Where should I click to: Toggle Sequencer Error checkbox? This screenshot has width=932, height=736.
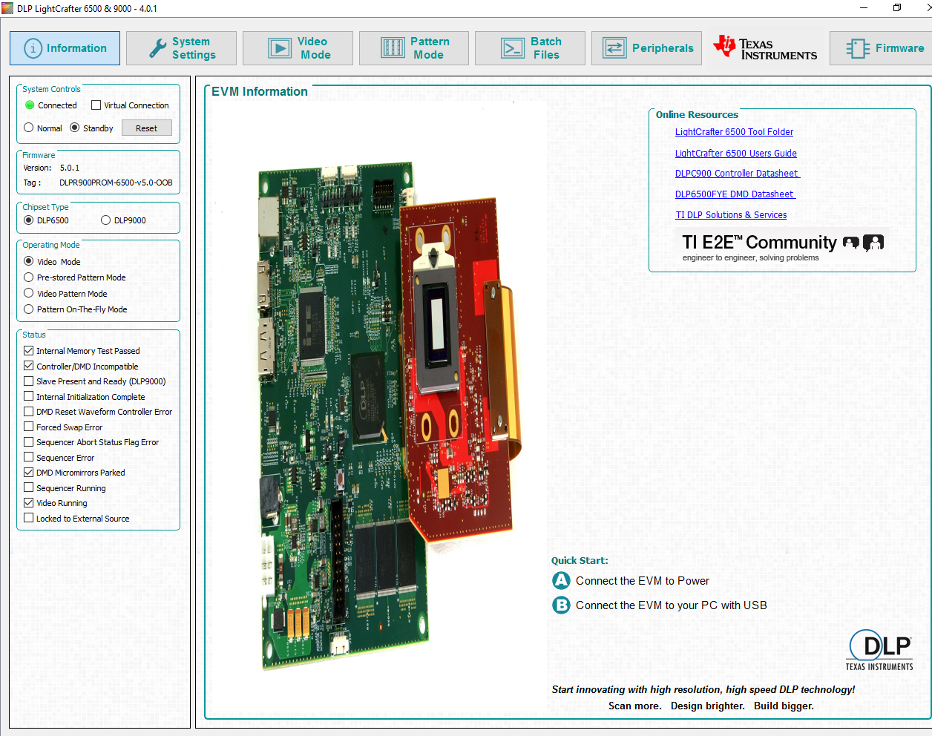click(29, 457)
